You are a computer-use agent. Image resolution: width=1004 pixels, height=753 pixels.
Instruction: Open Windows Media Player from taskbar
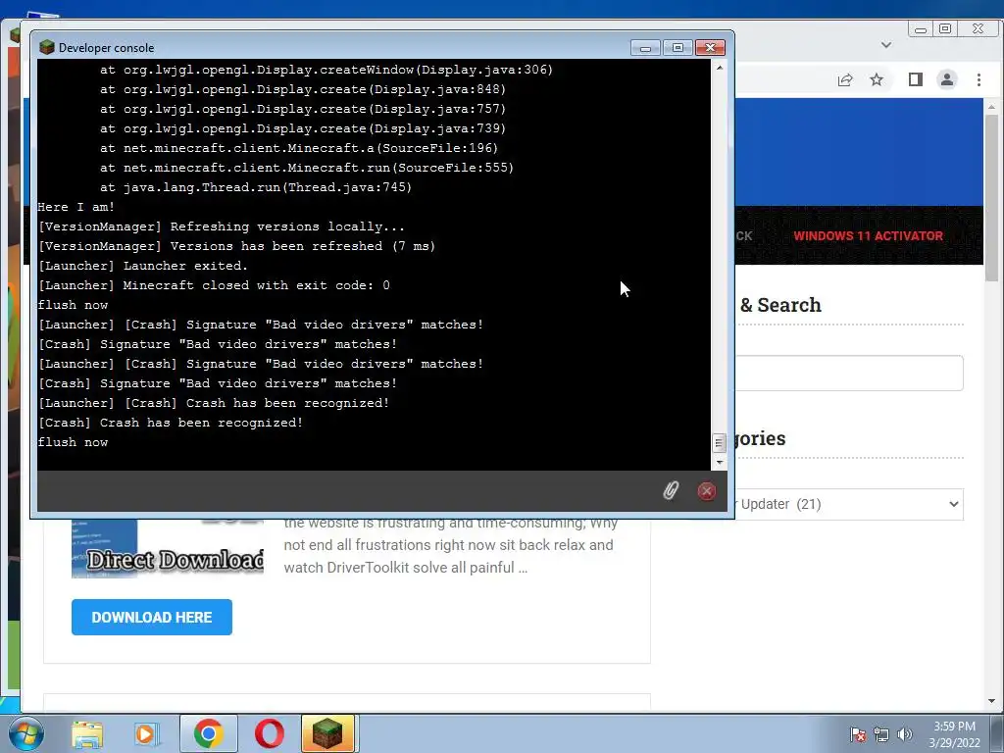pyautogui.click(x=147, y=733)
